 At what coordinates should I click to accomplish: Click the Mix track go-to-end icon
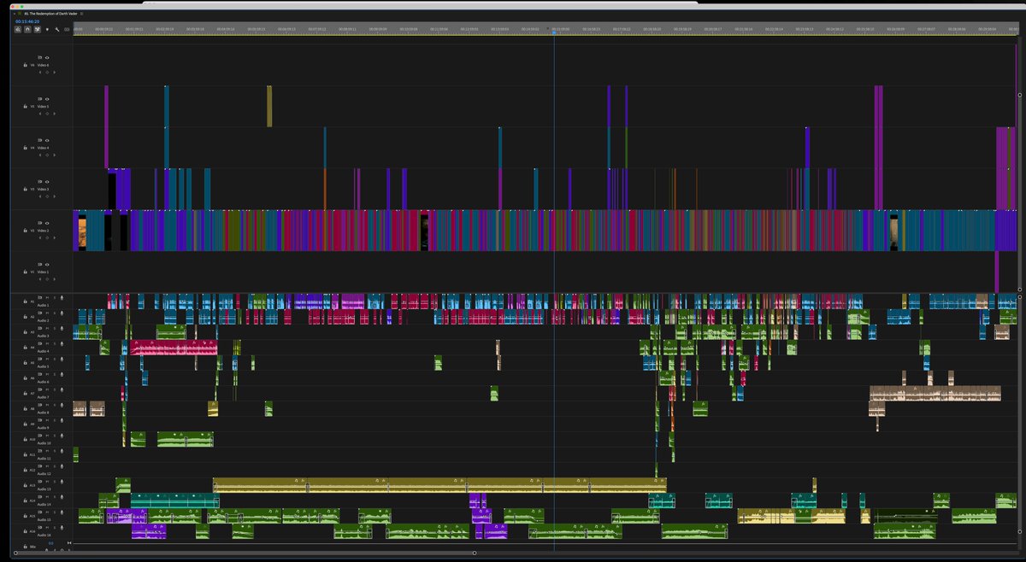[69, 543]
